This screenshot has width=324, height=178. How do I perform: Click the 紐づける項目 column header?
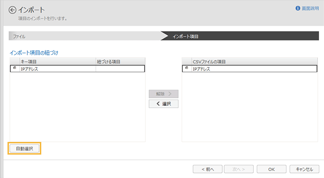pyautogui.click(x=121, y=61)
